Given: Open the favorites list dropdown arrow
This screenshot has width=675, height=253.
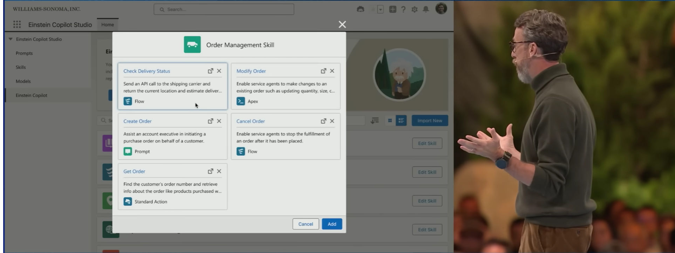Looking at the screenshot, I should click(380, 9).
